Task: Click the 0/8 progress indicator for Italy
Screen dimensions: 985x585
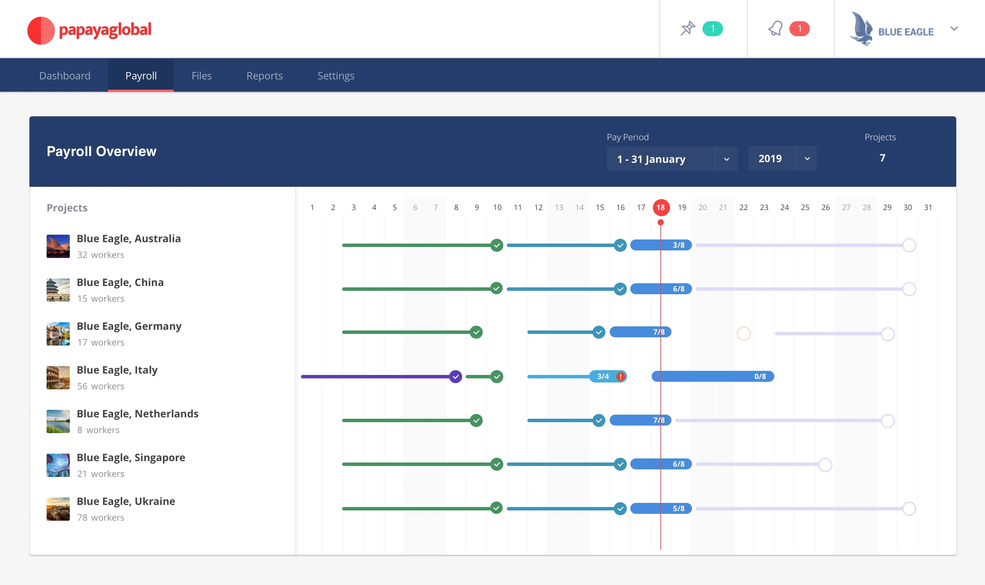Action: 710,376
